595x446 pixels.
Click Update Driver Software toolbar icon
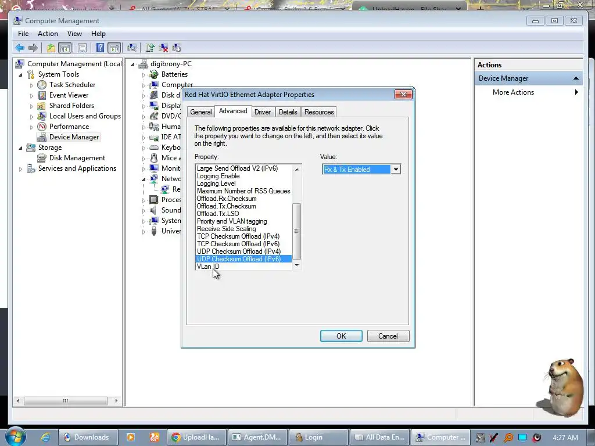[x=150, y=48]
